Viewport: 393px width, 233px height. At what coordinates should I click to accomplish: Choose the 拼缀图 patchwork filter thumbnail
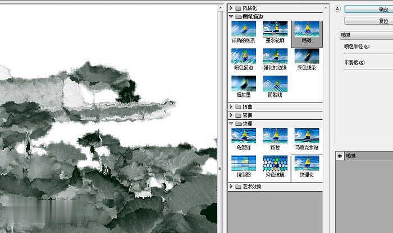244,164
